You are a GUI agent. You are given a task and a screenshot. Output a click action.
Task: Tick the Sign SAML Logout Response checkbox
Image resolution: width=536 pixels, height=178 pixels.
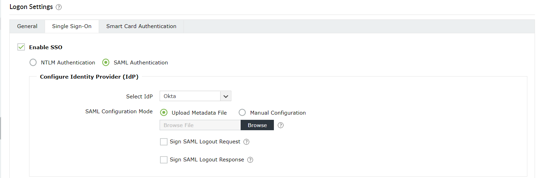click(x=164, y=160)
